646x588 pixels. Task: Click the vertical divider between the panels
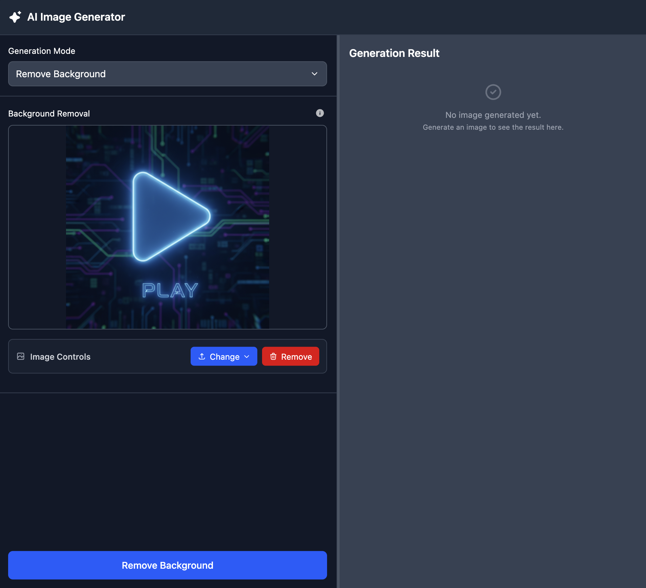pyautogui.click(x=338, y=305)
